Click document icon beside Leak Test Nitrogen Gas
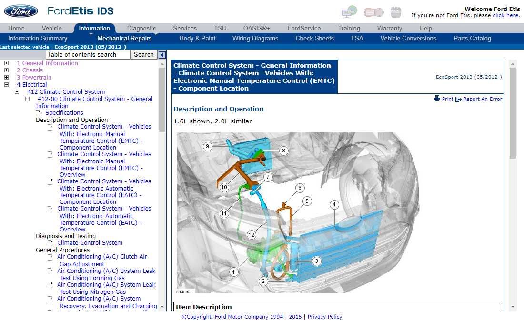524x332 pixels. click(50, 285)
